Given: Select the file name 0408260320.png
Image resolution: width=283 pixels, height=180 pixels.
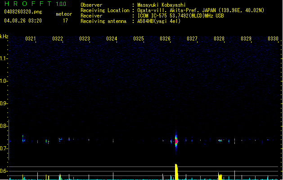Looking at the screenshot, I should point(23,12).
